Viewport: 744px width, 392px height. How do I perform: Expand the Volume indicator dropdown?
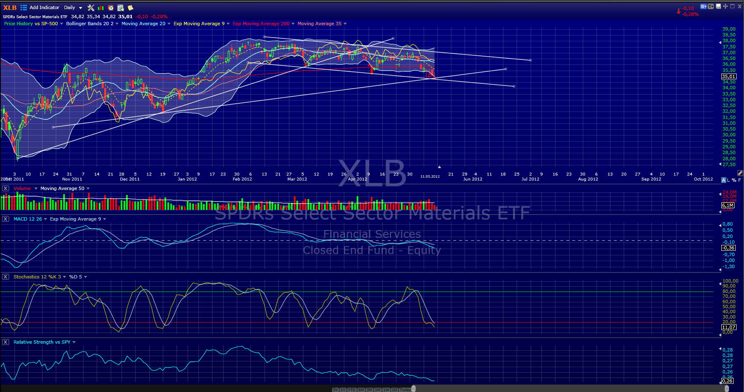36,188
